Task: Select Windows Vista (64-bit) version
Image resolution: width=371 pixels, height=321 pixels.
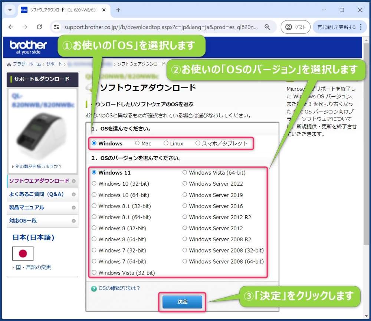Action: click(x=184, y=172)
